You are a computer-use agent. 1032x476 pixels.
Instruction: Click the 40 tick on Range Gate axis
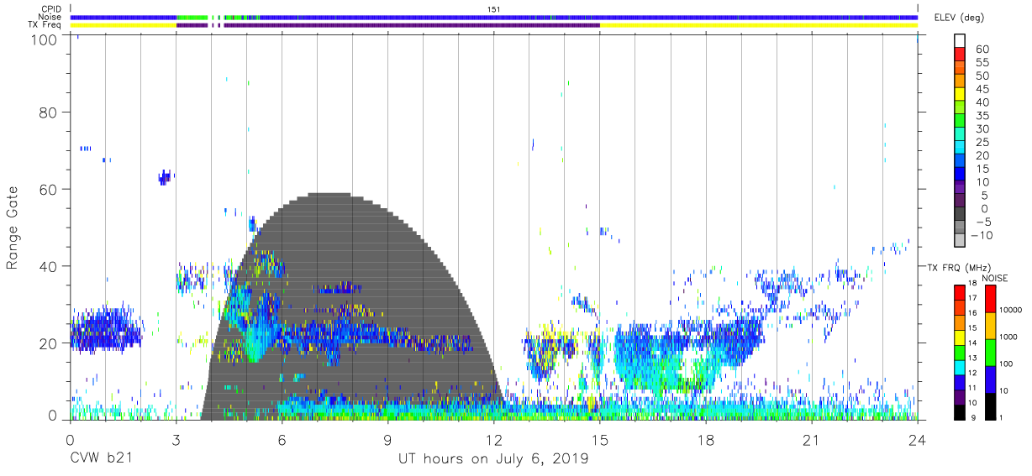click(49, 266)
